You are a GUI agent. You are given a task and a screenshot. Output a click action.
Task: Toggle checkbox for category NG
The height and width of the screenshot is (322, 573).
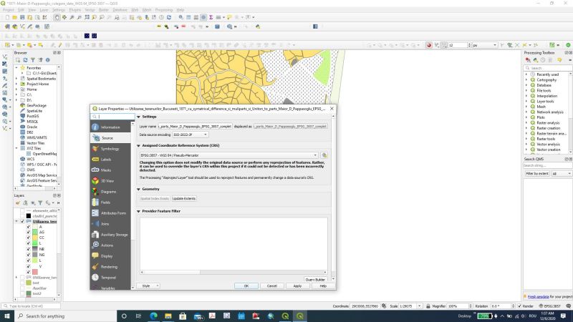pos(28,255)
